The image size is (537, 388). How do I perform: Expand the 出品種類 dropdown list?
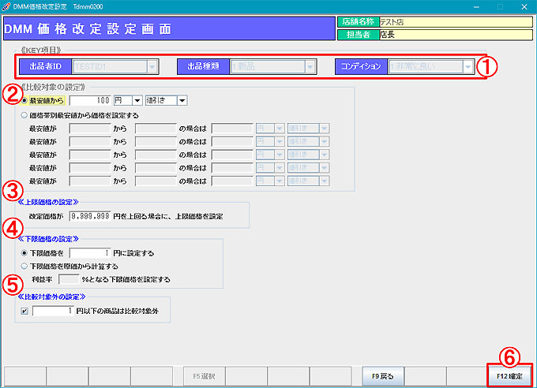pyautogui.click(x=310, y=67)
